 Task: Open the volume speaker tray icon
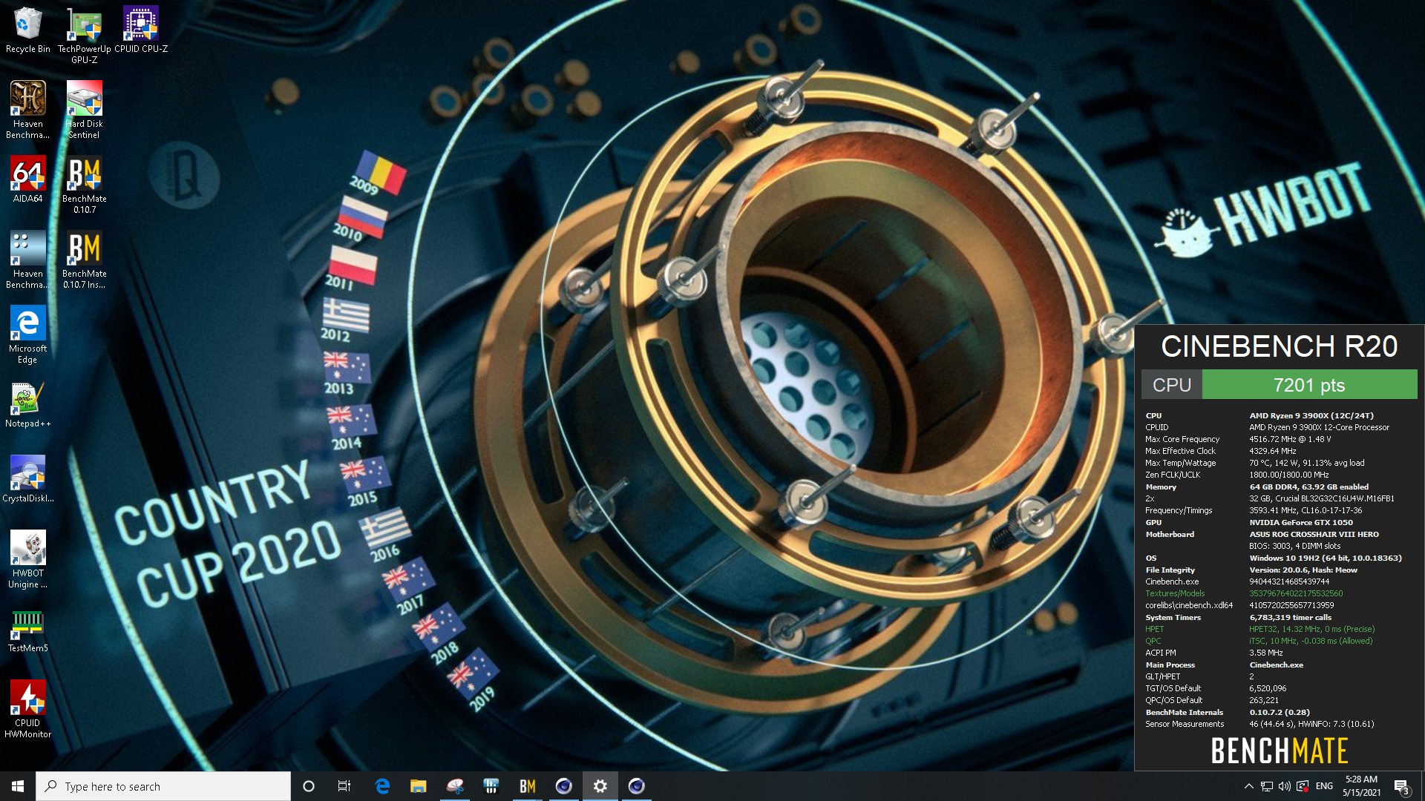pos(1285,786)
